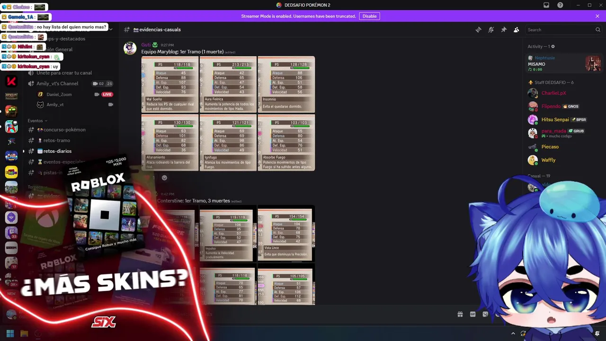
Task: Open the Mal Sueño stats image
Action: pyautogui.click(x=170, y=84)
